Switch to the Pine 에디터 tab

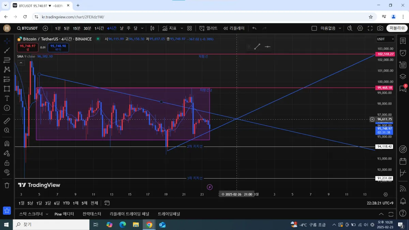pyautogui.click(x=64, y=214)
